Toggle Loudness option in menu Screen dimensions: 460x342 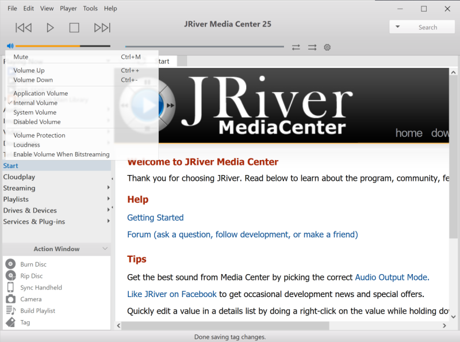(26, 145)
